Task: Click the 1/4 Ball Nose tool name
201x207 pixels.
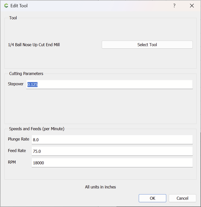Action: click(34, 45)
